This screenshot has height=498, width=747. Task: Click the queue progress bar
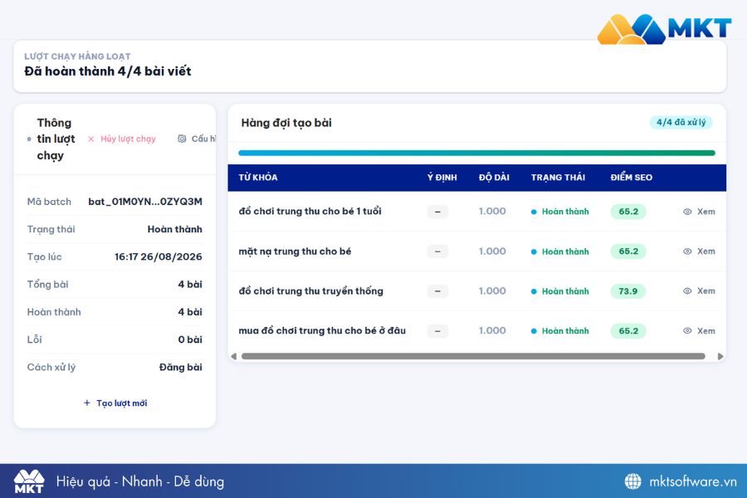click(476, 153)
